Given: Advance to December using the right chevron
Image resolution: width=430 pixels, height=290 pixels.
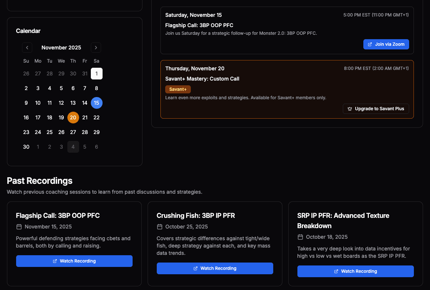Looking at the screenshot, I should pyautogui.click(x=96, y=48).
